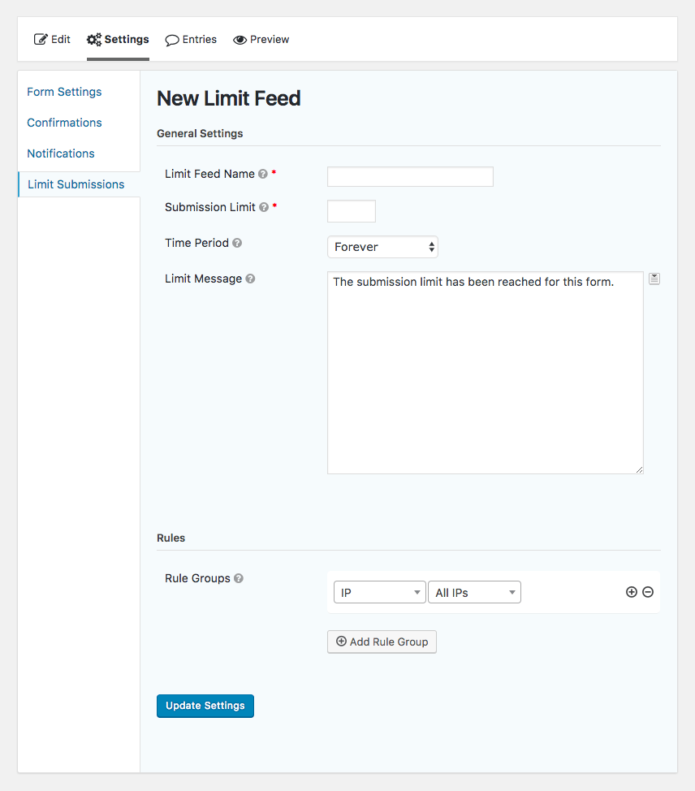Click the Limit Message help tooltip icon
Screen dimensions: 695x791
(x=250, y=279)
